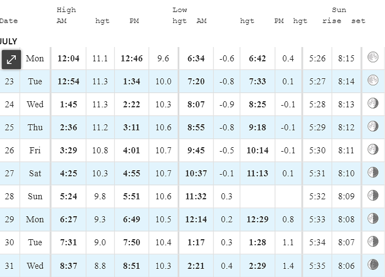This screenshot has width=385, height=277.
Task: Click moon phase icon for Thu 25
Action: pos(373,126)
